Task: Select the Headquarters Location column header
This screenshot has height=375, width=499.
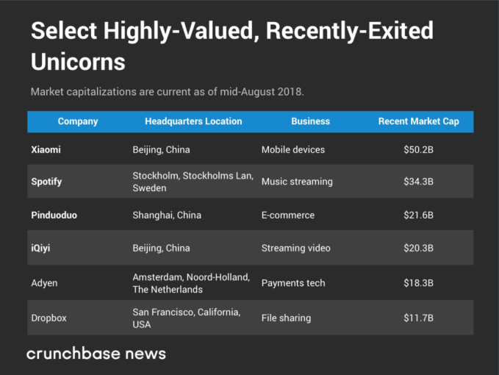Action: pyautogui.click(x=193, y=121)
